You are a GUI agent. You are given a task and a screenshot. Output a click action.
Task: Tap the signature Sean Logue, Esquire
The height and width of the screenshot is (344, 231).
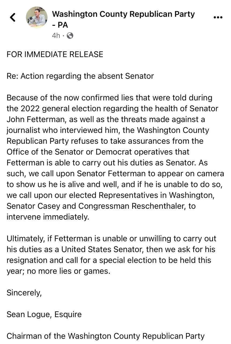point(44,314)
